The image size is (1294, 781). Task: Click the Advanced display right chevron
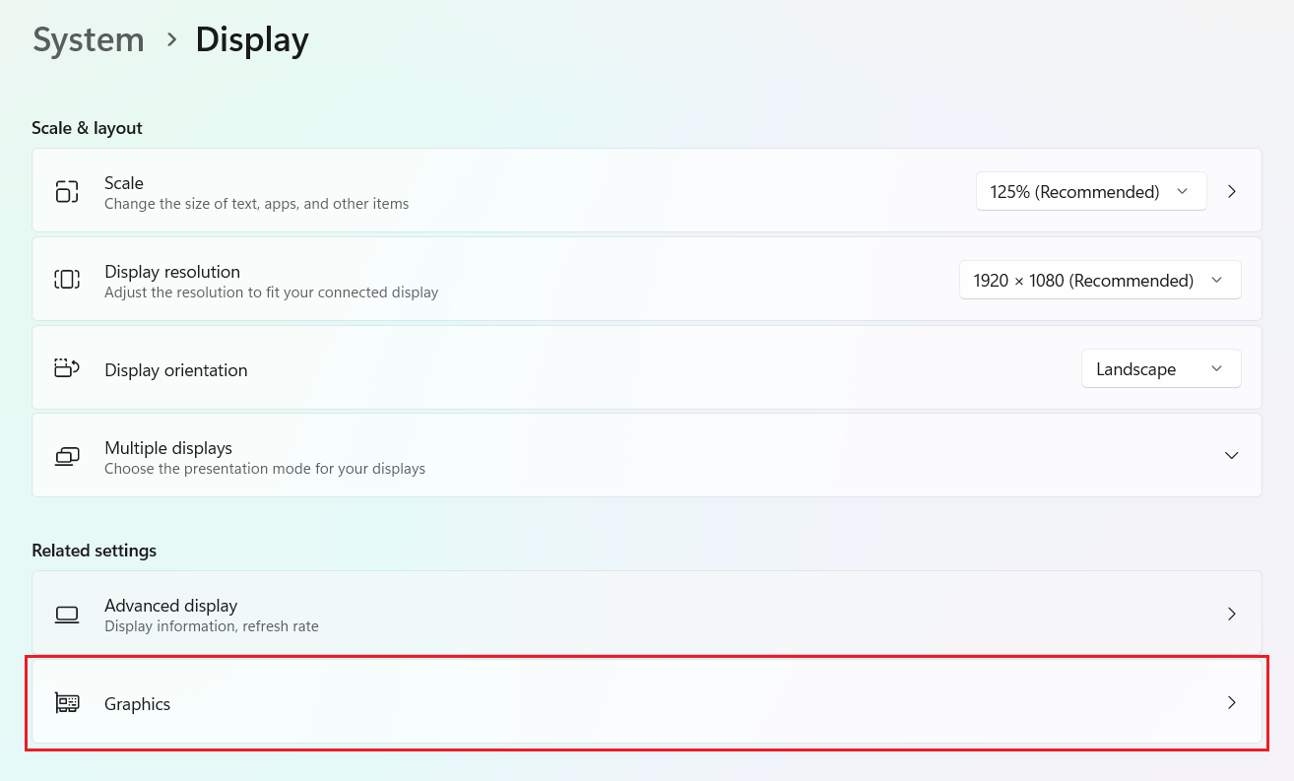[1232, 614]
